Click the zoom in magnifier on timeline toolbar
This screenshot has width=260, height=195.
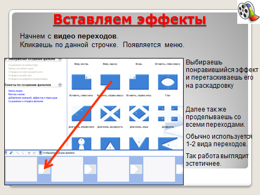pos(17,153)
